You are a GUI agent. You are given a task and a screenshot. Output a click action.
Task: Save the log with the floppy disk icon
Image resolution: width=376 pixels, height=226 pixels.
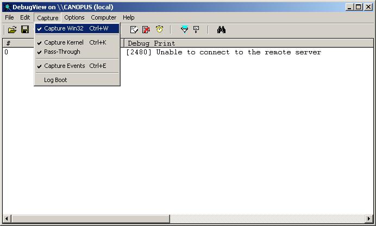click(25, 29)
